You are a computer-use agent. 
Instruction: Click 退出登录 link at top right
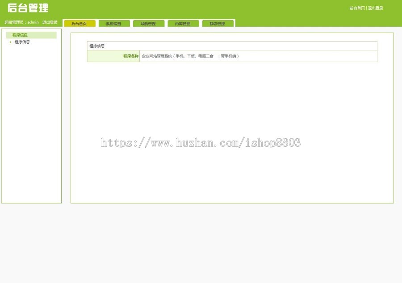[x=376, y=8]
